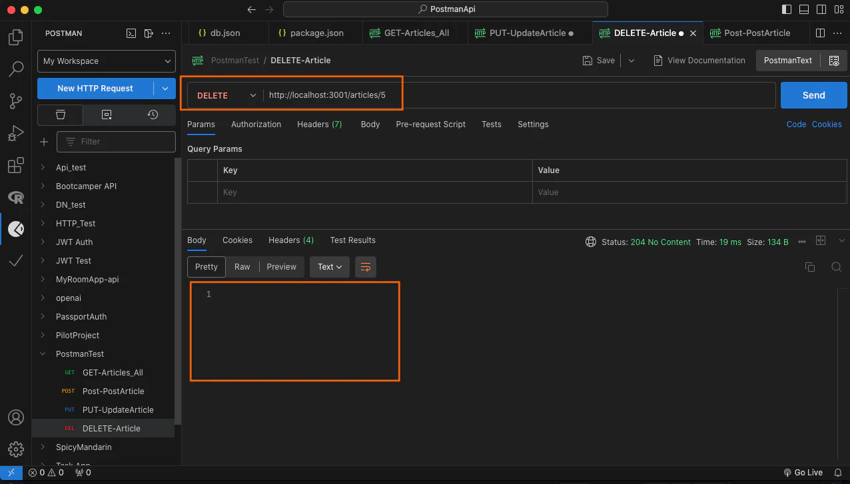The width and height of the screenshot is (850, 484).
Task: Open the Explorer view in the activity bar
Action: point(15,37)
